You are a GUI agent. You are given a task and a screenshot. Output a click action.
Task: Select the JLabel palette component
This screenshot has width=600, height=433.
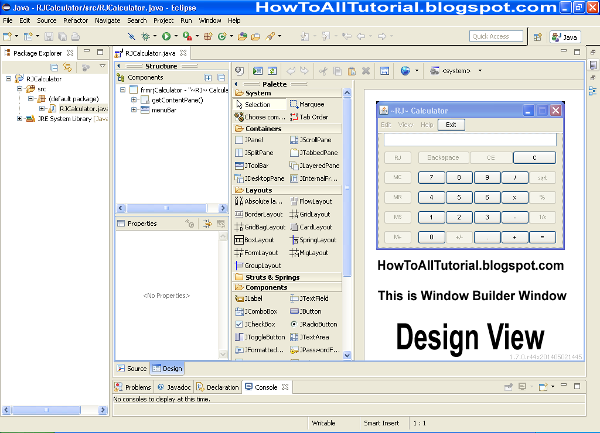coord(248,298)
